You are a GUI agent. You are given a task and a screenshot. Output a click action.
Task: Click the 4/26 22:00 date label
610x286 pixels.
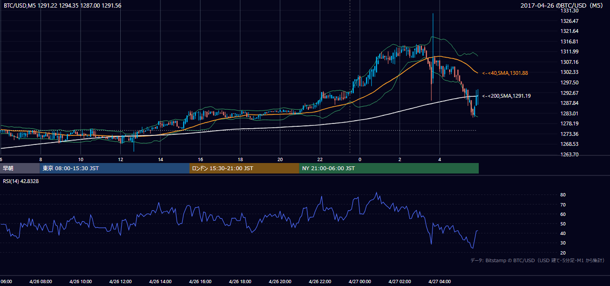click(x=320, y=282)
